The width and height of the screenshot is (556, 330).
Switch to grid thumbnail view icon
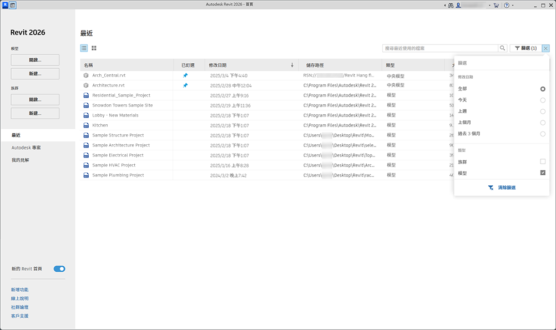pos(94,48)
